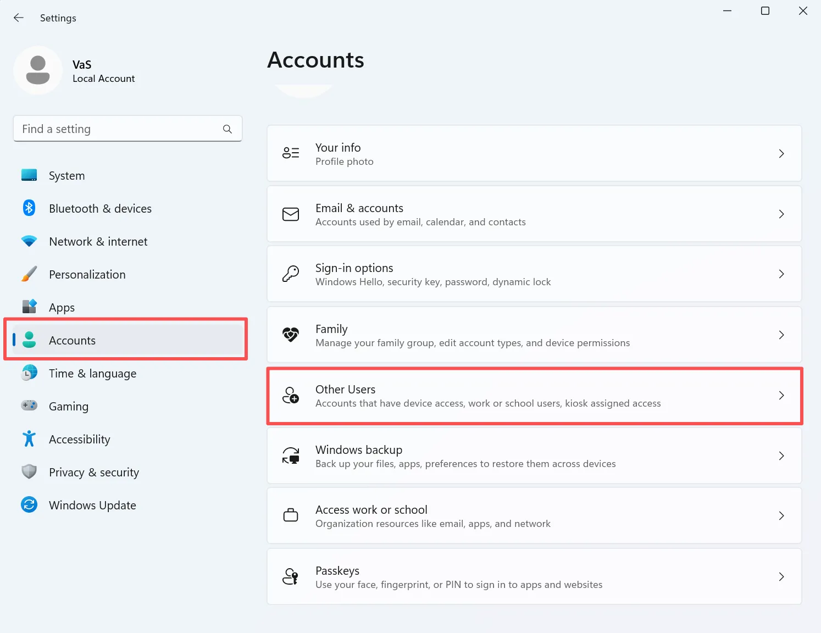This screenshot has width=821, height=633.
Task: Select Personalization in sidebar
Action: click(x=87, y=275)
